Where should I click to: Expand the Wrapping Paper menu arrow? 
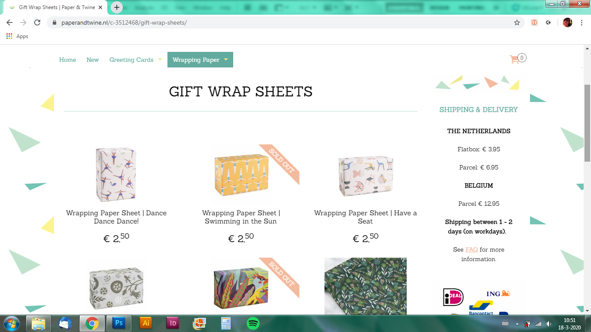pos(226,60)
